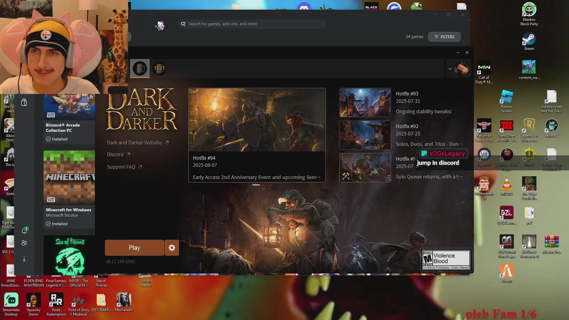Open Indiana Jones and the Great desktop file
The height and width of the screenshot is (320, 569).
pyautogui.click(x=551, y=101)
